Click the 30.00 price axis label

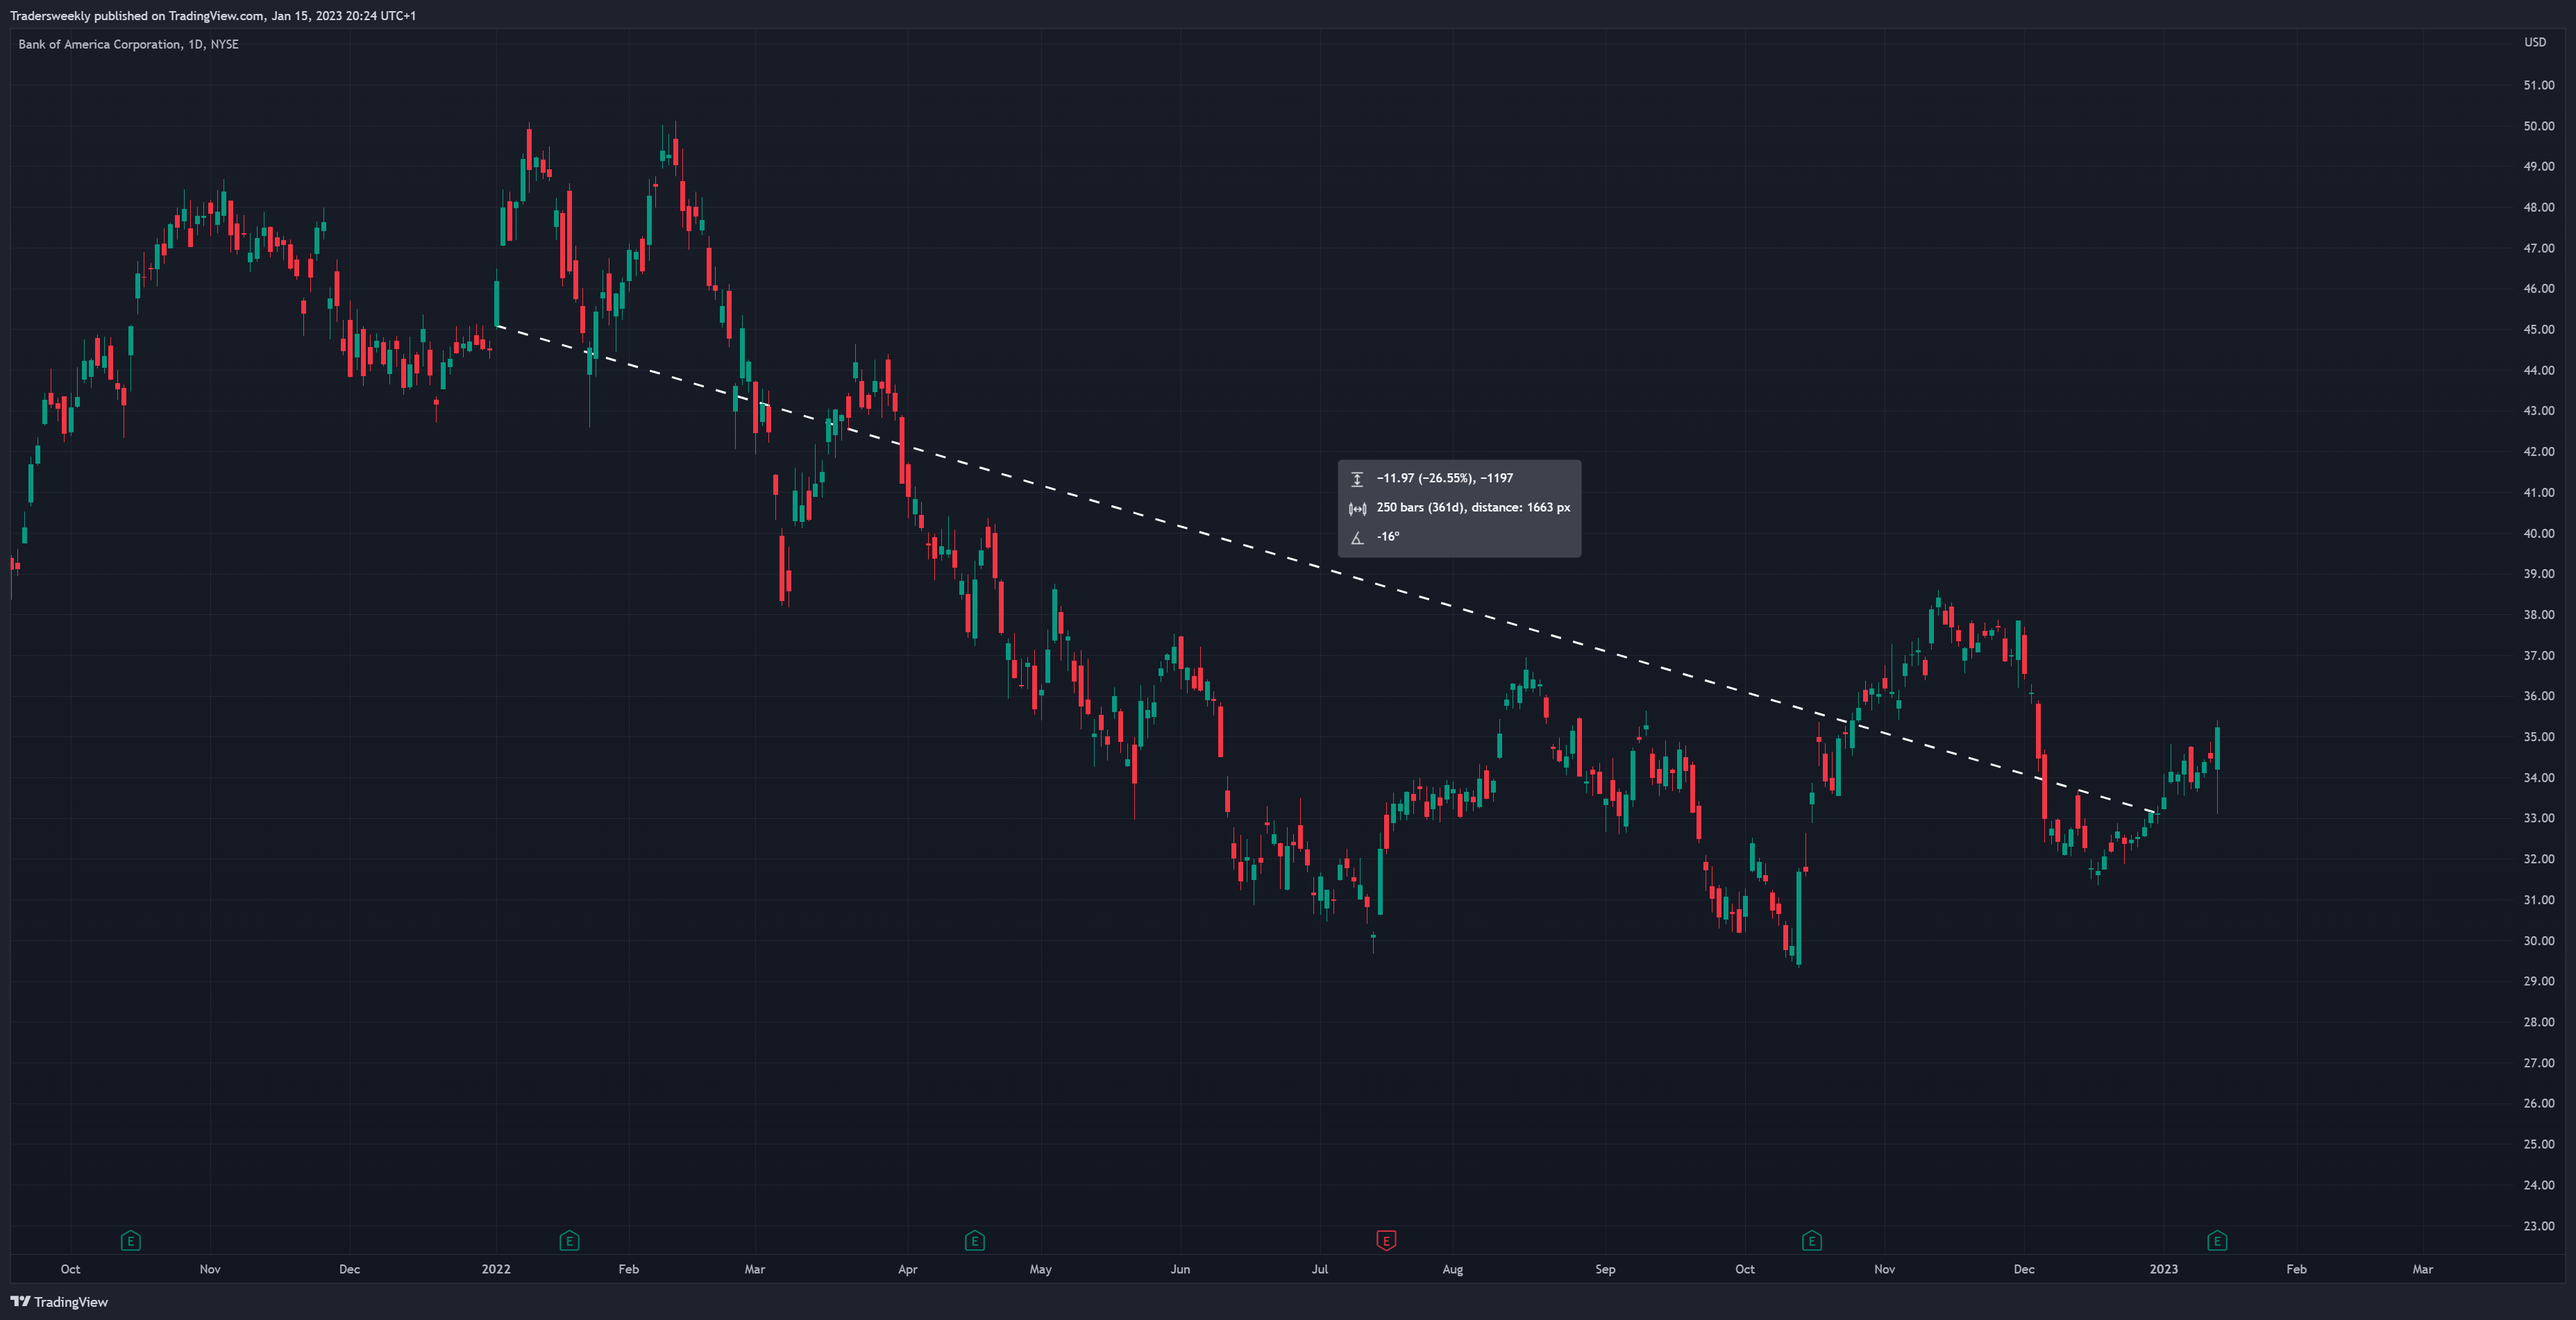click(2538, 940)
